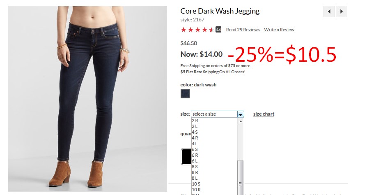
Task: Click the size list scrollbar thumb
Action: point(241,177)
